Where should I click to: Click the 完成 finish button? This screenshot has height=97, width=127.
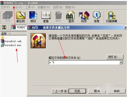point(77,91)
